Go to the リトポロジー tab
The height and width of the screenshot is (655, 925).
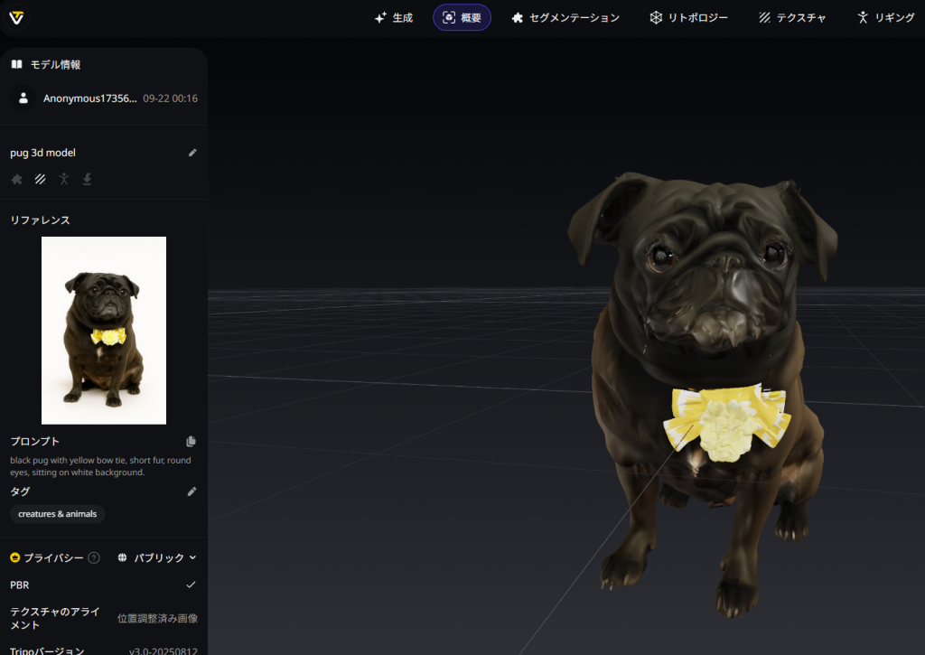click(x=688, y=17)
